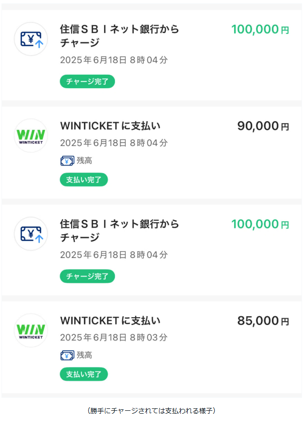303x421 pixels.
Task: Click the 85,000円 payment amount
Action: click(x=263, y=321)
